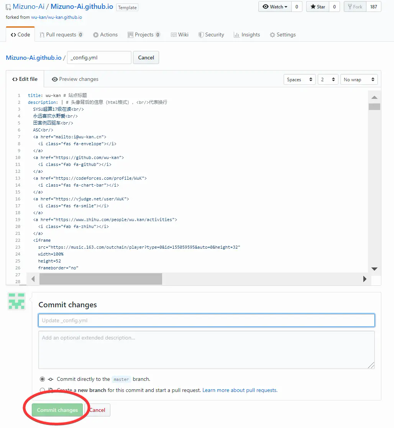Viewport: 394px width, 428px height.
Task: Click the horizontal scroll right arrow
Action: point(364,279)
